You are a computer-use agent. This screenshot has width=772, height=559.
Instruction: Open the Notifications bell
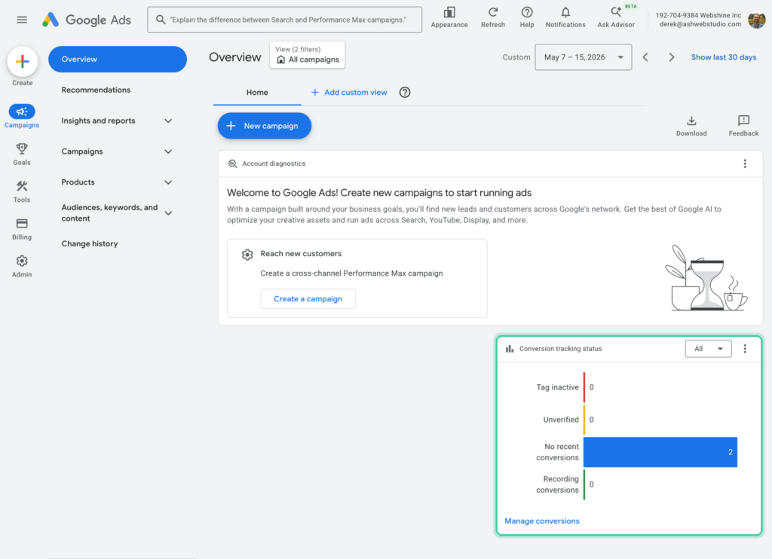pyautogui.click(x=565, y=12)
